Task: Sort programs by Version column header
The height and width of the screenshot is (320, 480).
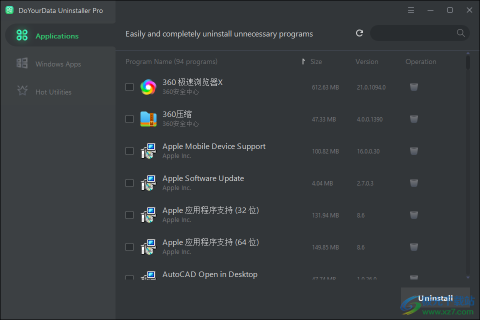Action: coord(366,61)
